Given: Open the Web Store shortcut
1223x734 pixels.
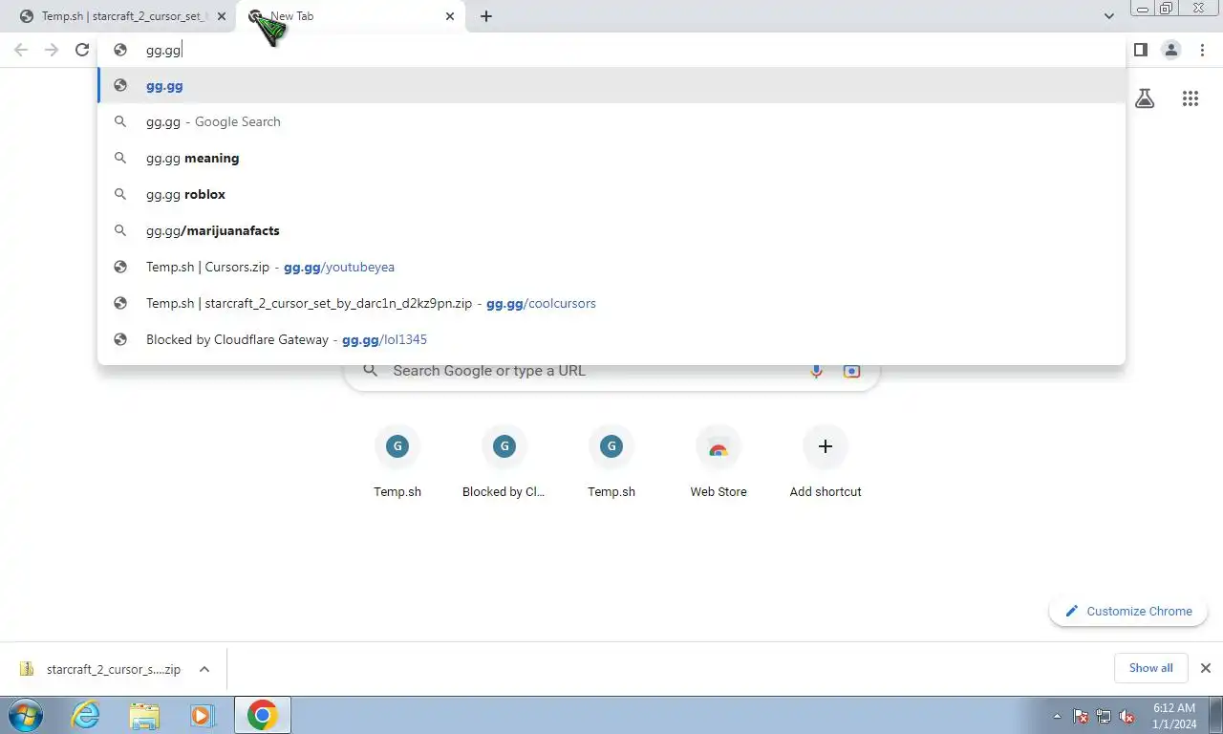Looking at the screenshot, I should click(719, 463).
